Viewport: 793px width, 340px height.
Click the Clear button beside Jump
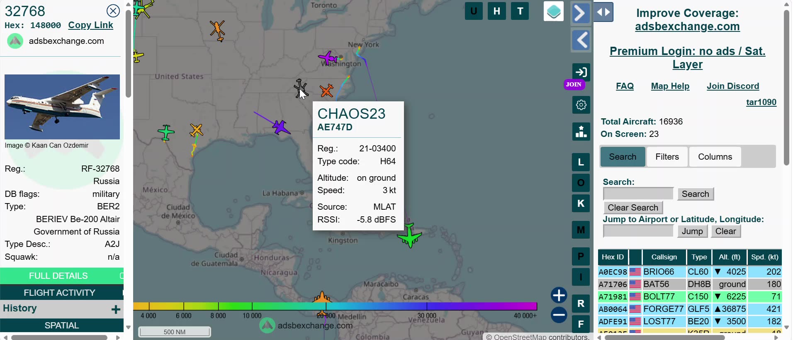pyautogui.click(x=725, y=231)
